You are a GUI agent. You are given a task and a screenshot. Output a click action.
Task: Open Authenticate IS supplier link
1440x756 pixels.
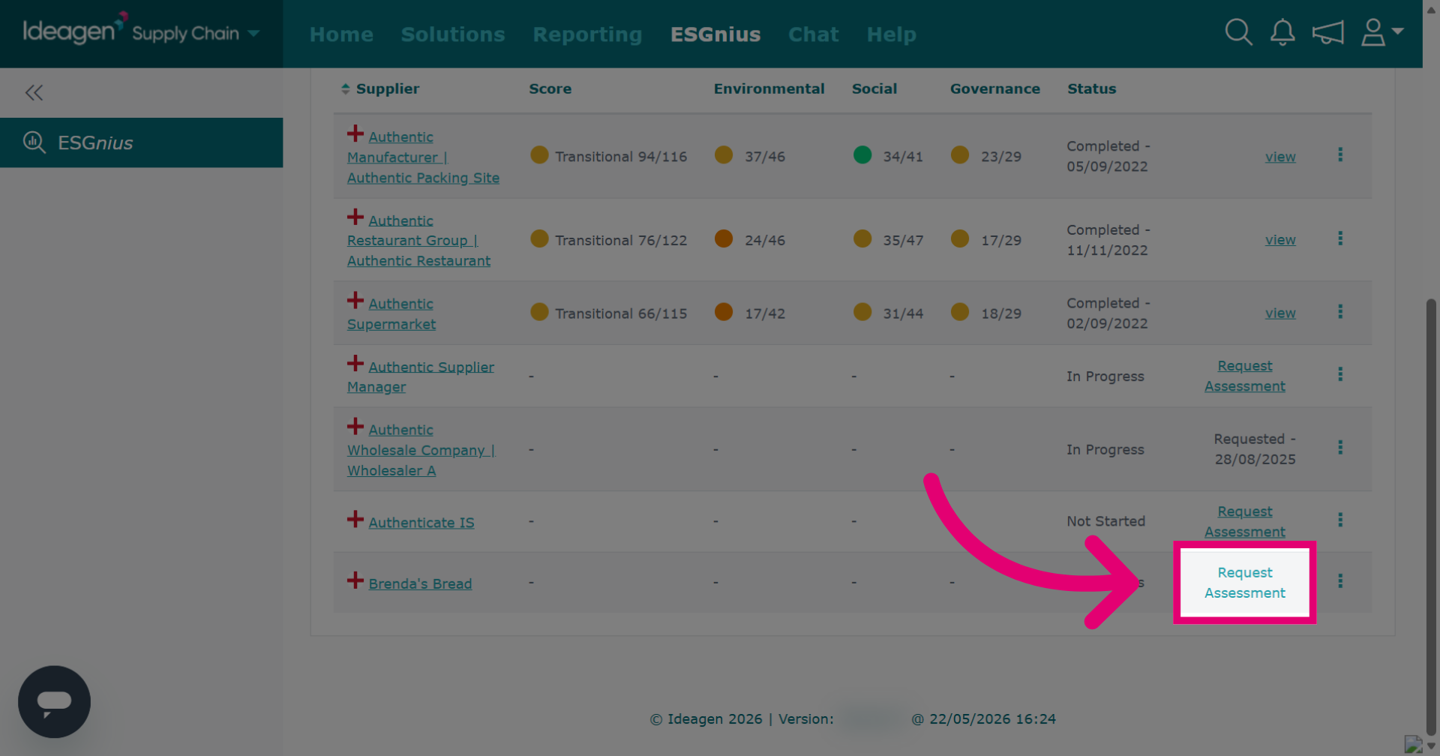point(421,523)
